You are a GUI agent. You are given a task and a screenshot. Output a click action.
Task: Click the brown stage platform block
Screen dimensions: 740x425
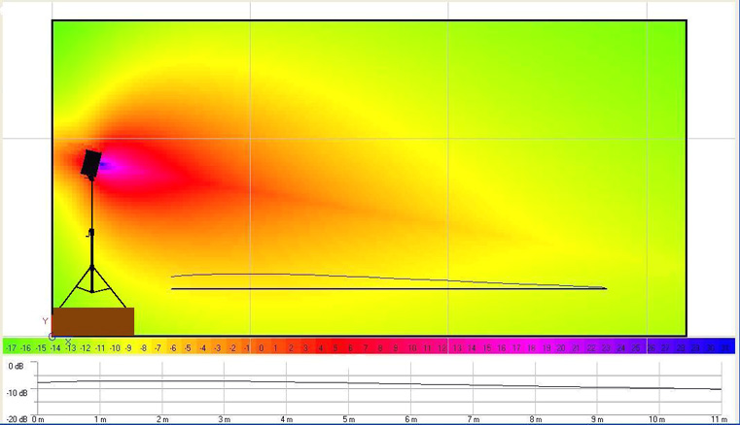[93, 320]
